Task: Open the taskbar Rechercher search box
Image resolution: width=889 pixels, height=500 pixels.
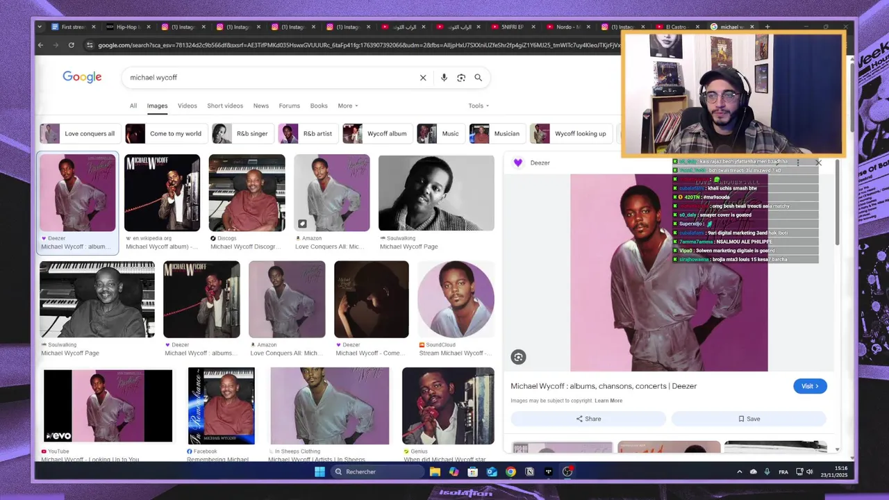Action: (x=377, y=472)
